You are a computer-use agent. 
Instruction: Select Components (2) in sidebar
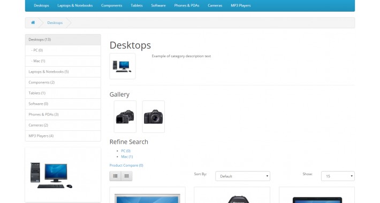pos(63,82)
